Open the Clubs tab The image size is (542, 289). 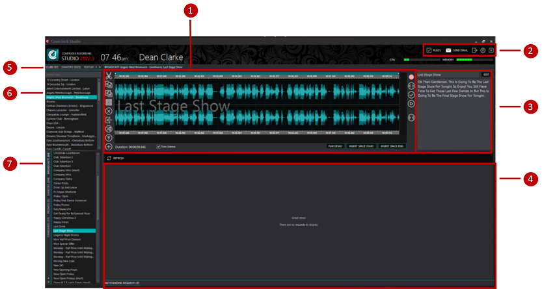(52, 67)
